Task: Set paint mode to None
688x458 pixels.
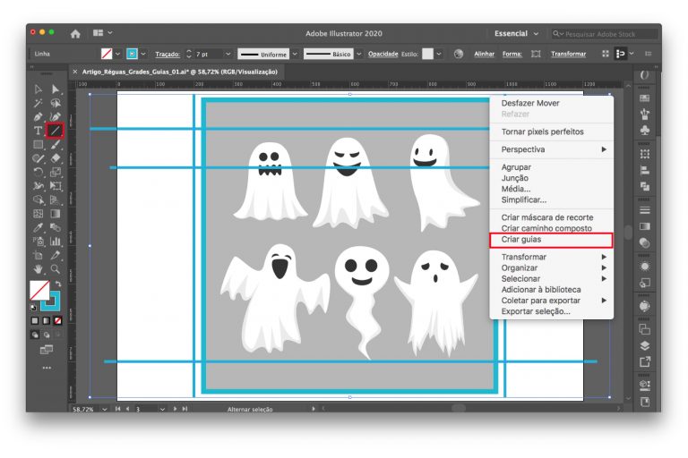Action: pyautogui.click(x=57, y=321)
